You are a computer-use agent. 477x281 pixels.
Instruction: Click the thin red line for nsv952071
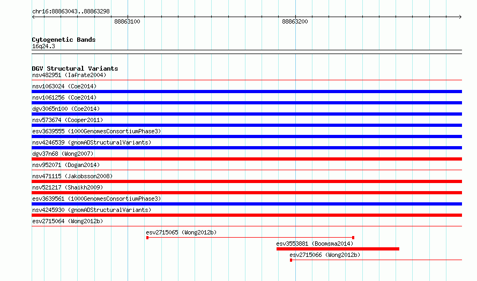coord(247,170)
